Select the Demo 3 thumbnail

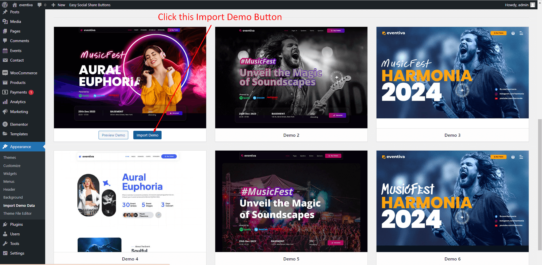452,73
